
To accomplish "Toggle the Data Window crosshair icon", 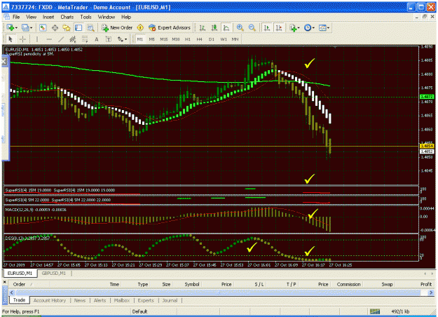I will click(x=55, y=27).
